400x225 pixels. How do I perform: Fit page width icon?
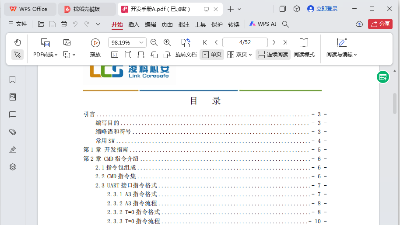141,55
